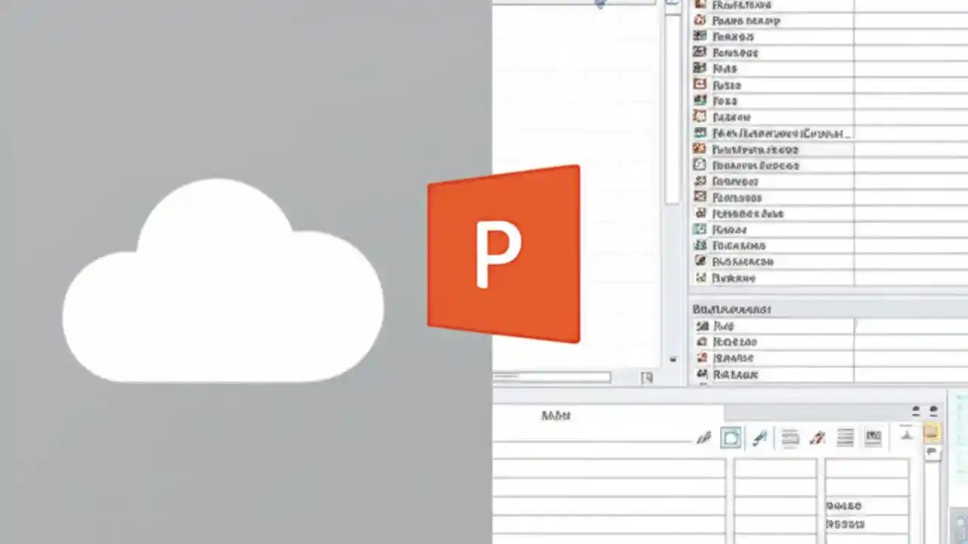Viewport: 968px width, 544px height.
Task: Click the quill pen drawing icon in the bottom toolbar
Action: (759, 437)
